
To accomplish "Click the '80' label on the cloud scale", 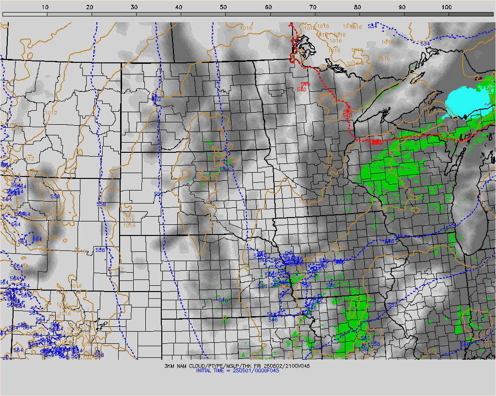I will (357, 7).
